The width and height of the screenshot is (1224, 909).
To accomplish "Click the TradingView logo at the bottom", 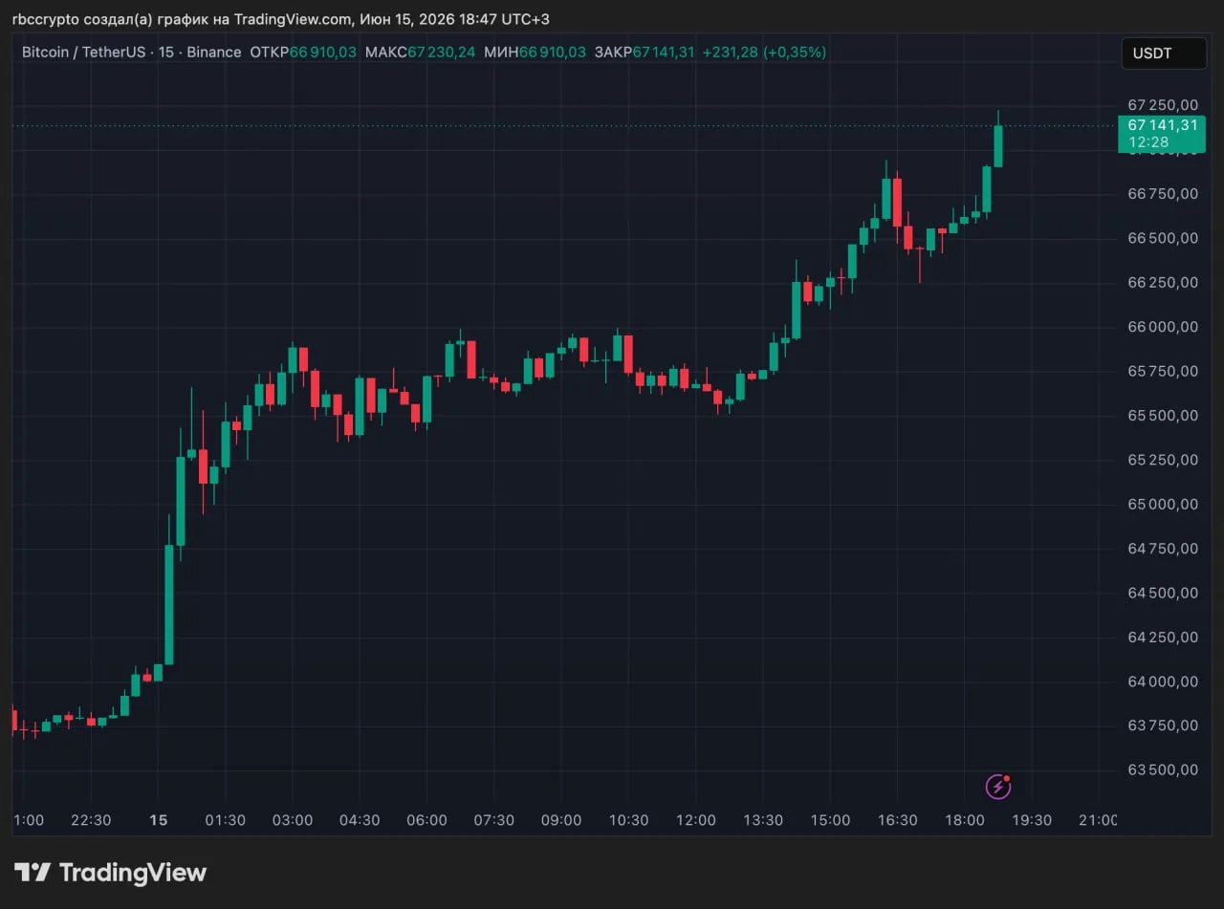I will point(110,873).
